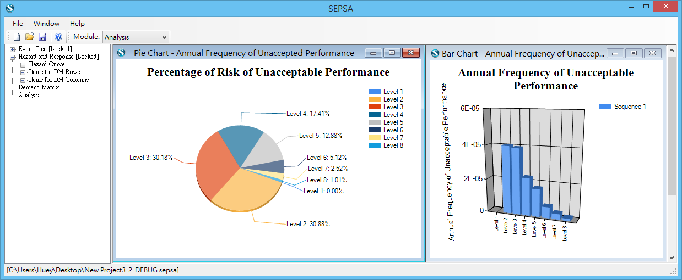Viewport: 682px width, 280px height.
Task: Open the Window menu
Action: click(46, 24)
